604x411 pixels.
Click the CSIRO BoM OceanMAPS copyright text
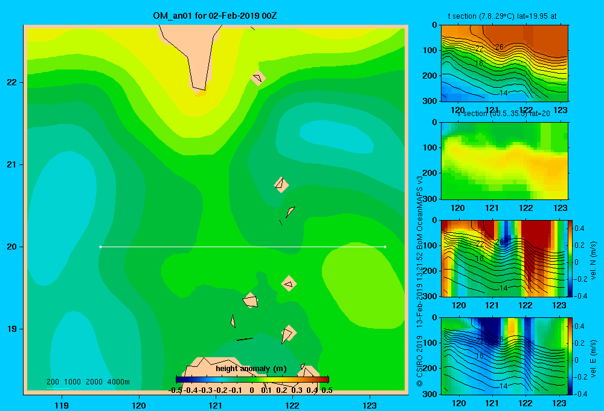[x=420, y=282]
